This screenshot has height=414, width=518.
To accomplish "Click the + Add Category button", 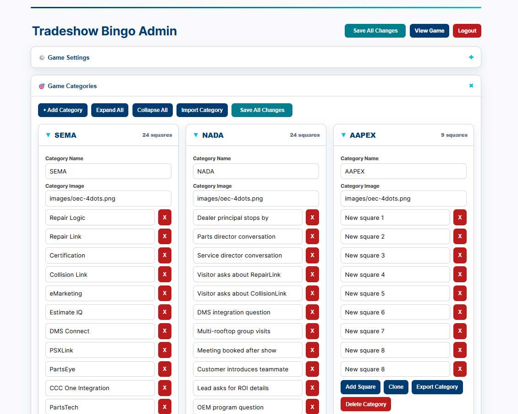I will (63, 110).
